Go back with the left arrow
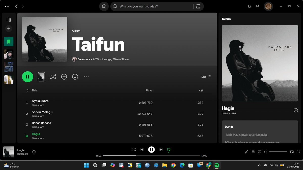 [x=16, y=6]
